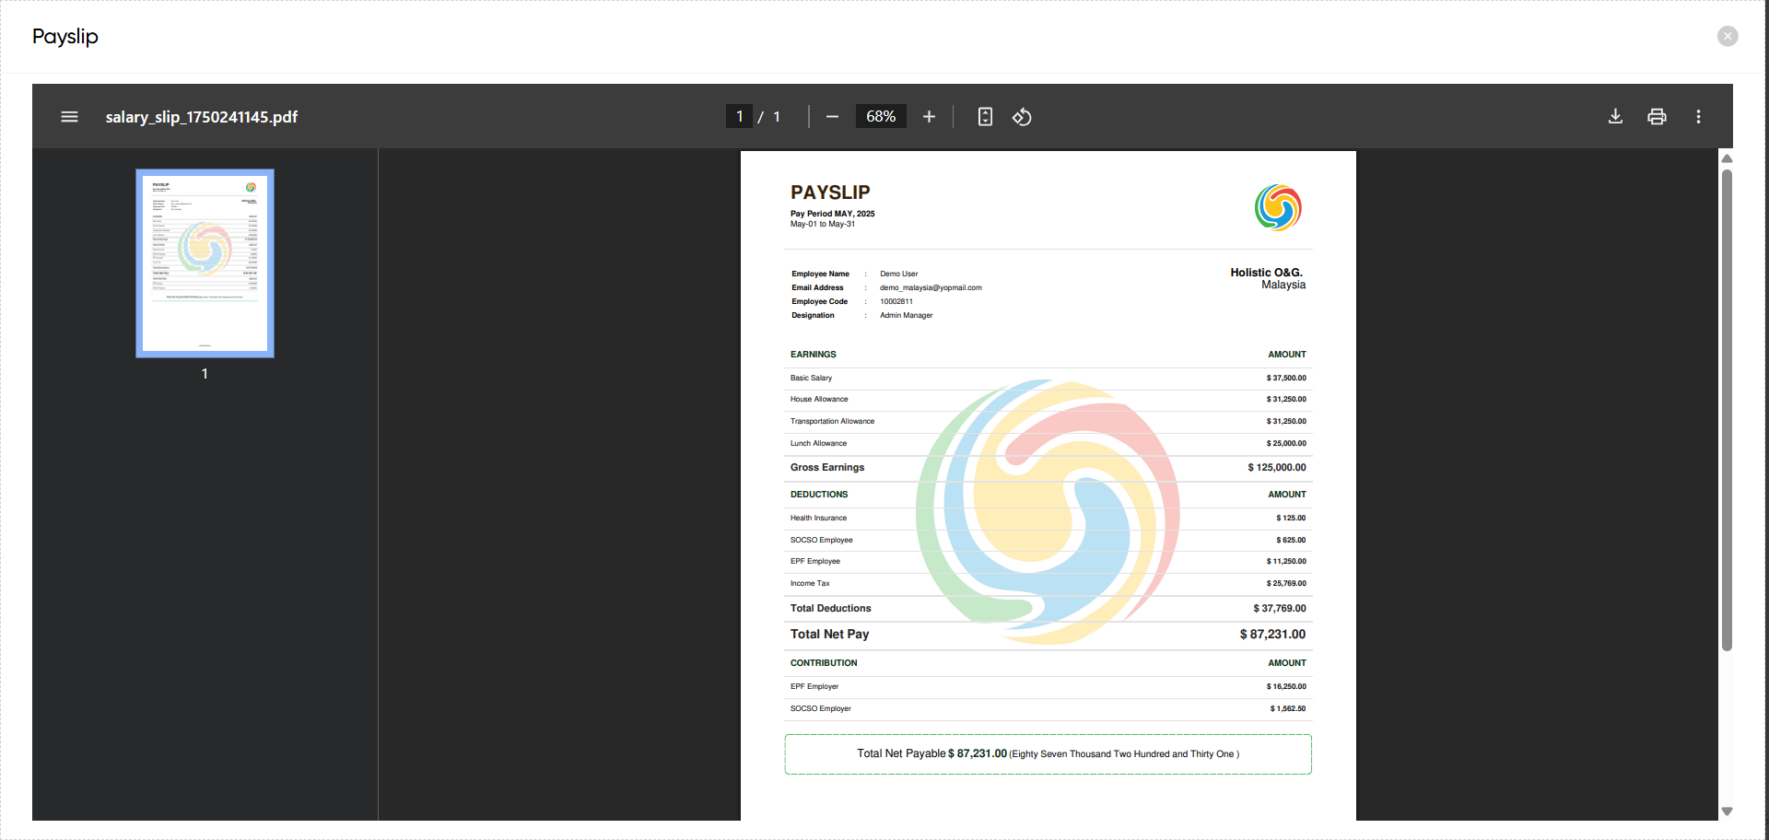Rotate the document counterclockwise
This screenshot has width=1769, height=840.
(x=1022, y=117)
